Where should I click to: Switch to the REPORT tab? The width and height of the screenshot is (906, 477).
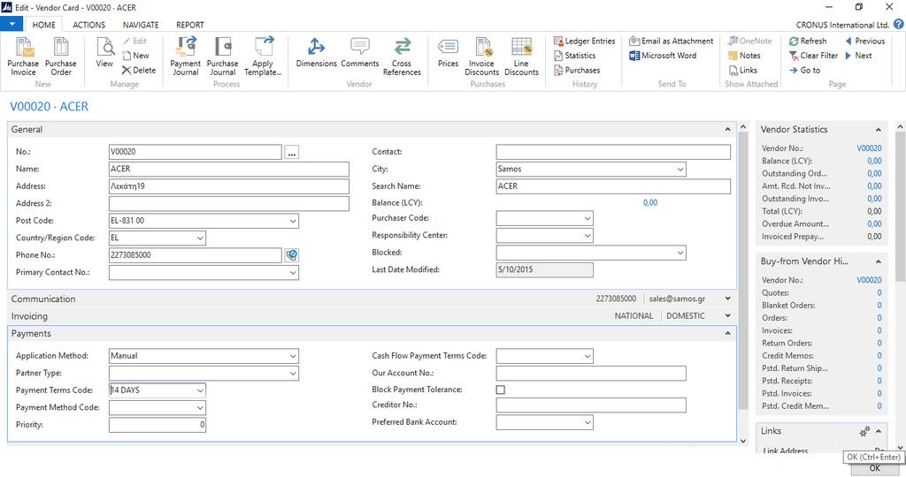(190, 25)
